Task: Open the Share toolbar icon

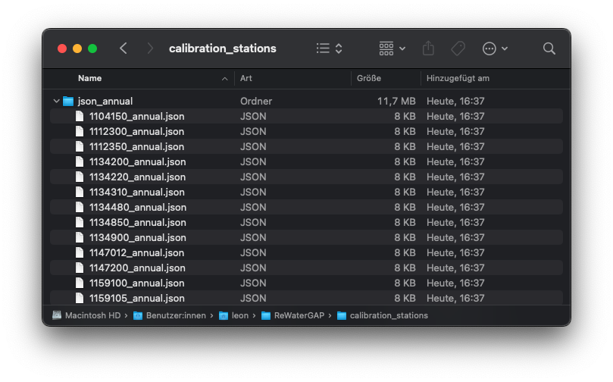Action: 428,49
